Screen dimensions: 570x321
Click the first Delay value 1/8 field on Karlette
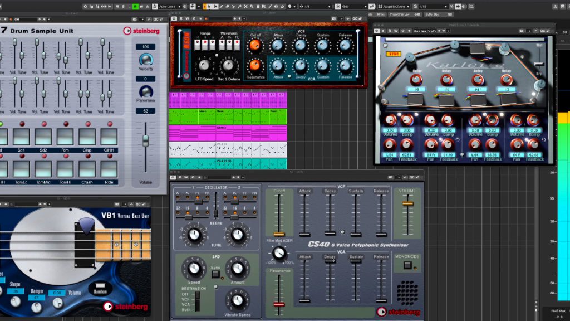(416, 90)
